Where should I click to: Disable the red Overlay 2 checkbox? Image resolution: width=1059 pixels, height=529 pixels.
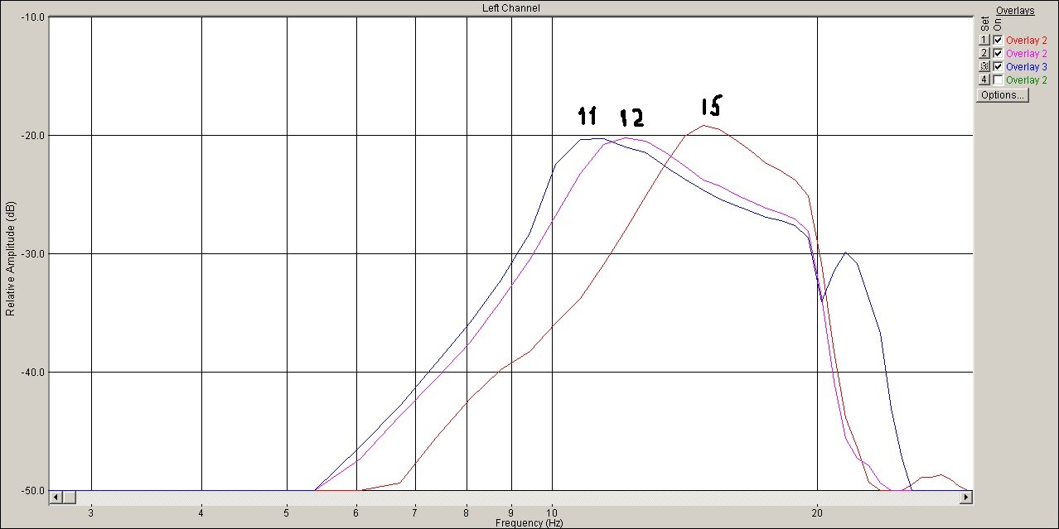point(998,40)
